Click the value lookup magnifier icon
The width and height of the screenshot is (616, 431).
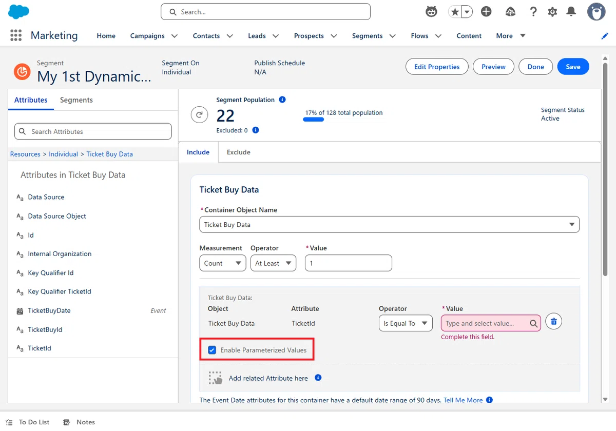(x=534, y=323)
